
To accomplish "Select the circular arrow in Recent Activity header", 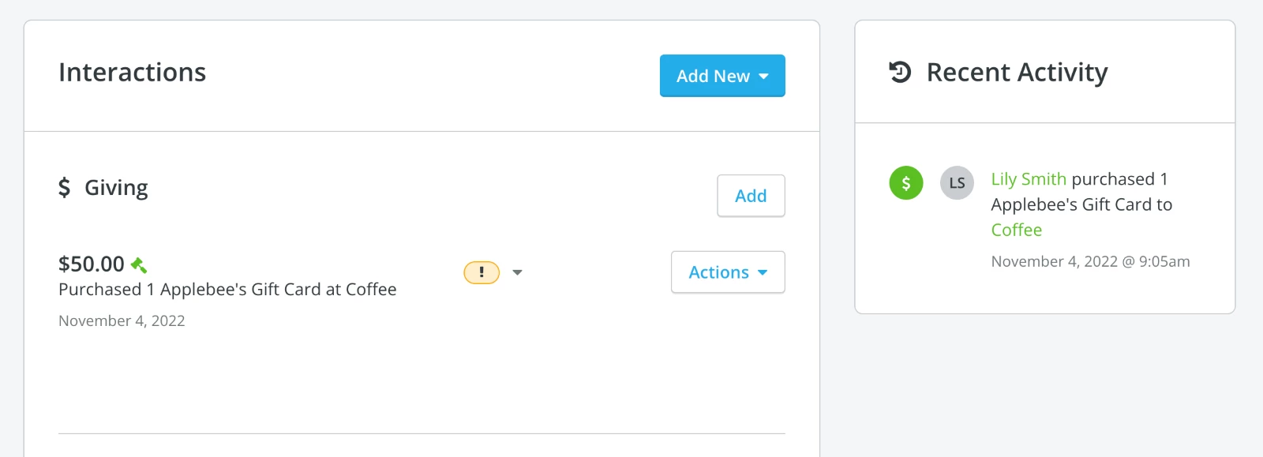I will tap(898, 72).
